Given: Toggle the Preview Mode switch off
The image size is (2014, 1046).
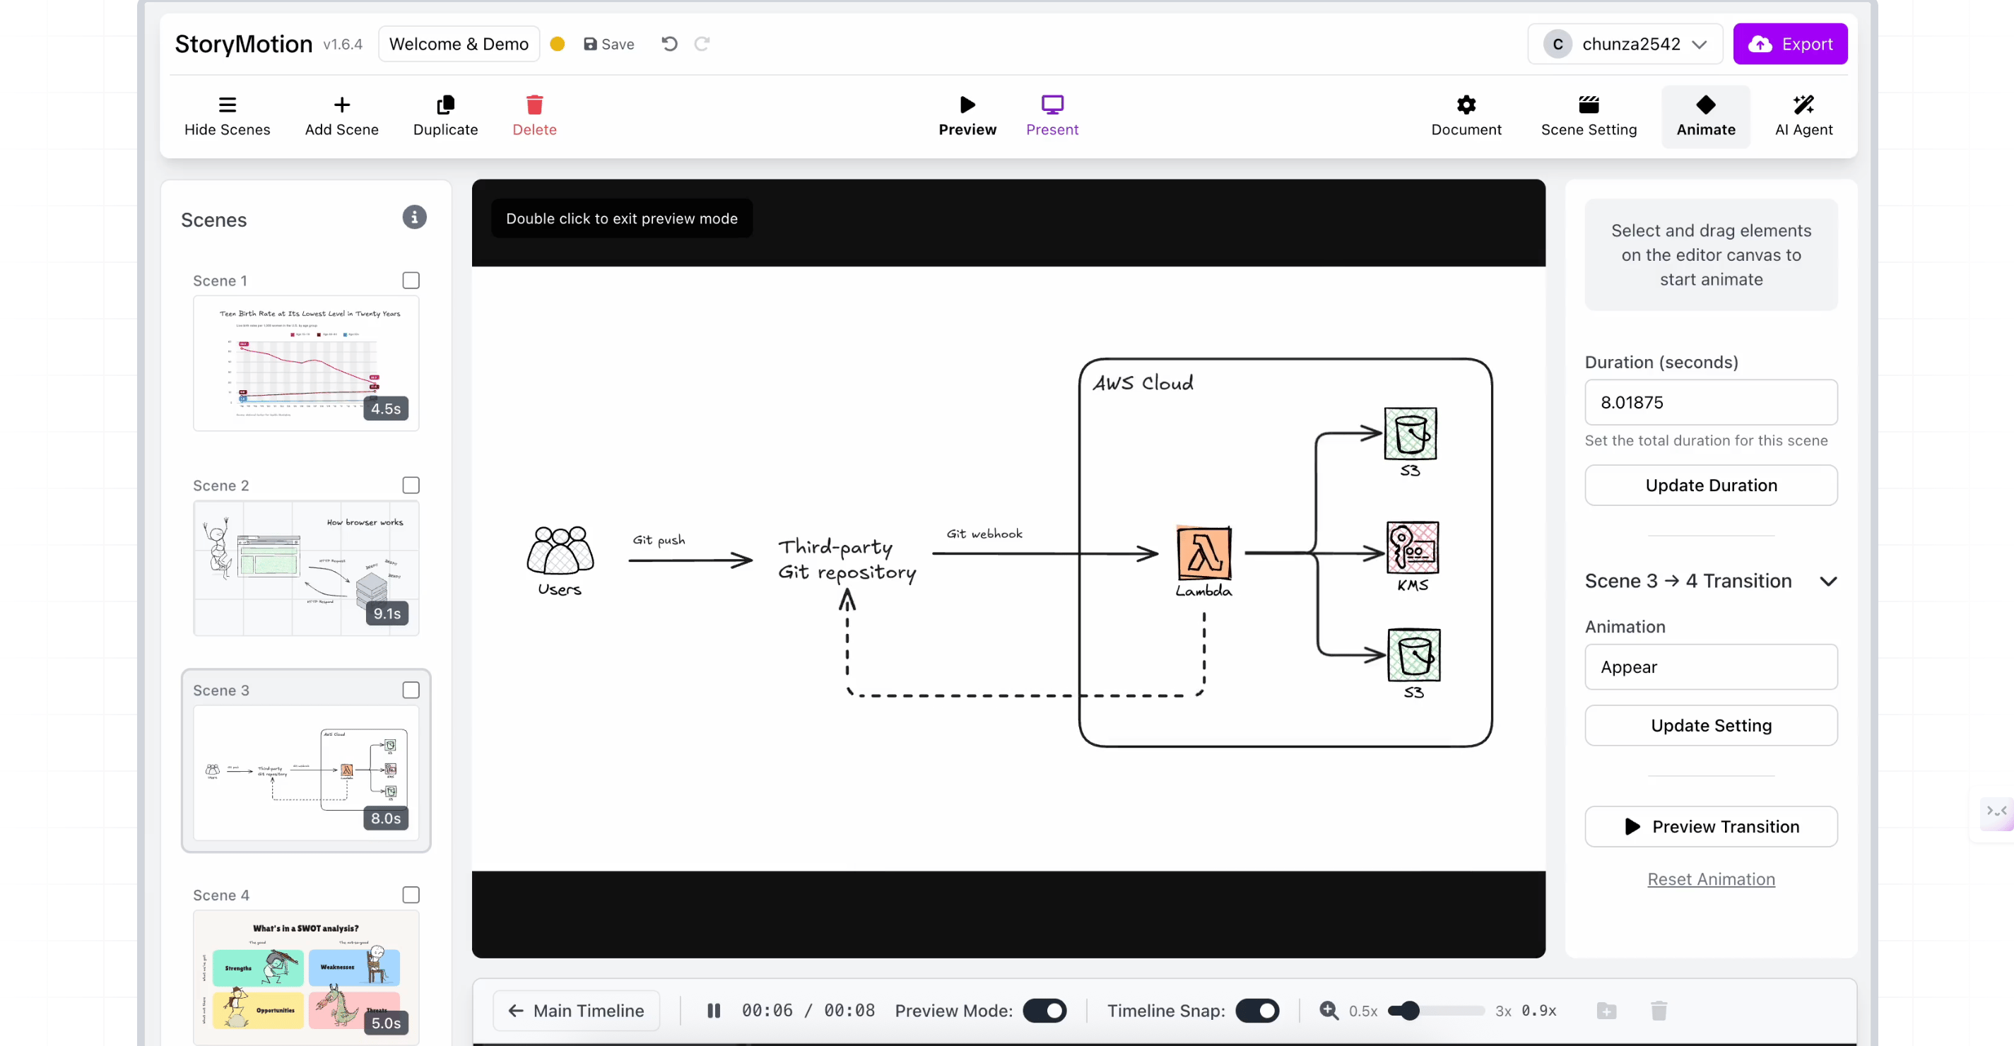Looking at the screenshot, I should [x=1044, y=1011].
